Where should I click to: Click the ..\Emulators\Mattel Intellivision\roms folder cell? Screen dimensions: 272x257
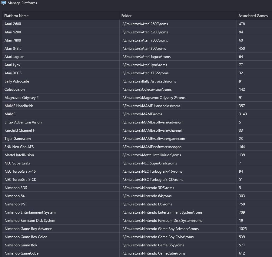(x=178, y=155)
